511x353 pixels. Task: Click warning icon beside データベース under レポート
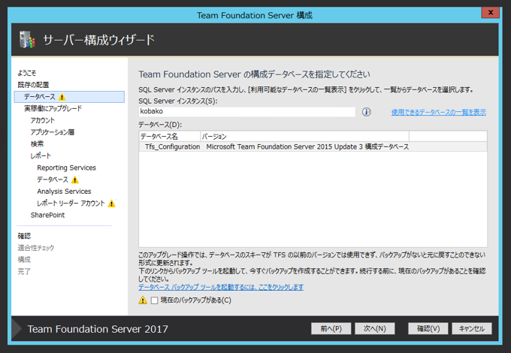click(75, 180)
